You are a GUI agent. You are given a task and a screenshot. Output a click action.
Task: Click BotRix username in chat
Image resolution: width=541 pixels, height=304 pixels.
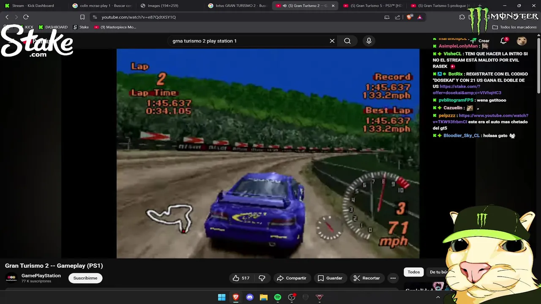tap(456, 74)
